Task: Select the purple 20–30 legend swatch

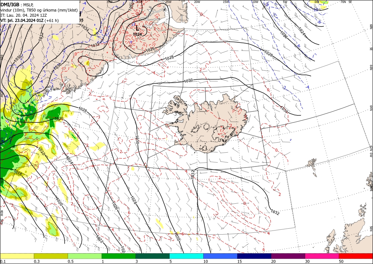Action: (x=288, y=256)
